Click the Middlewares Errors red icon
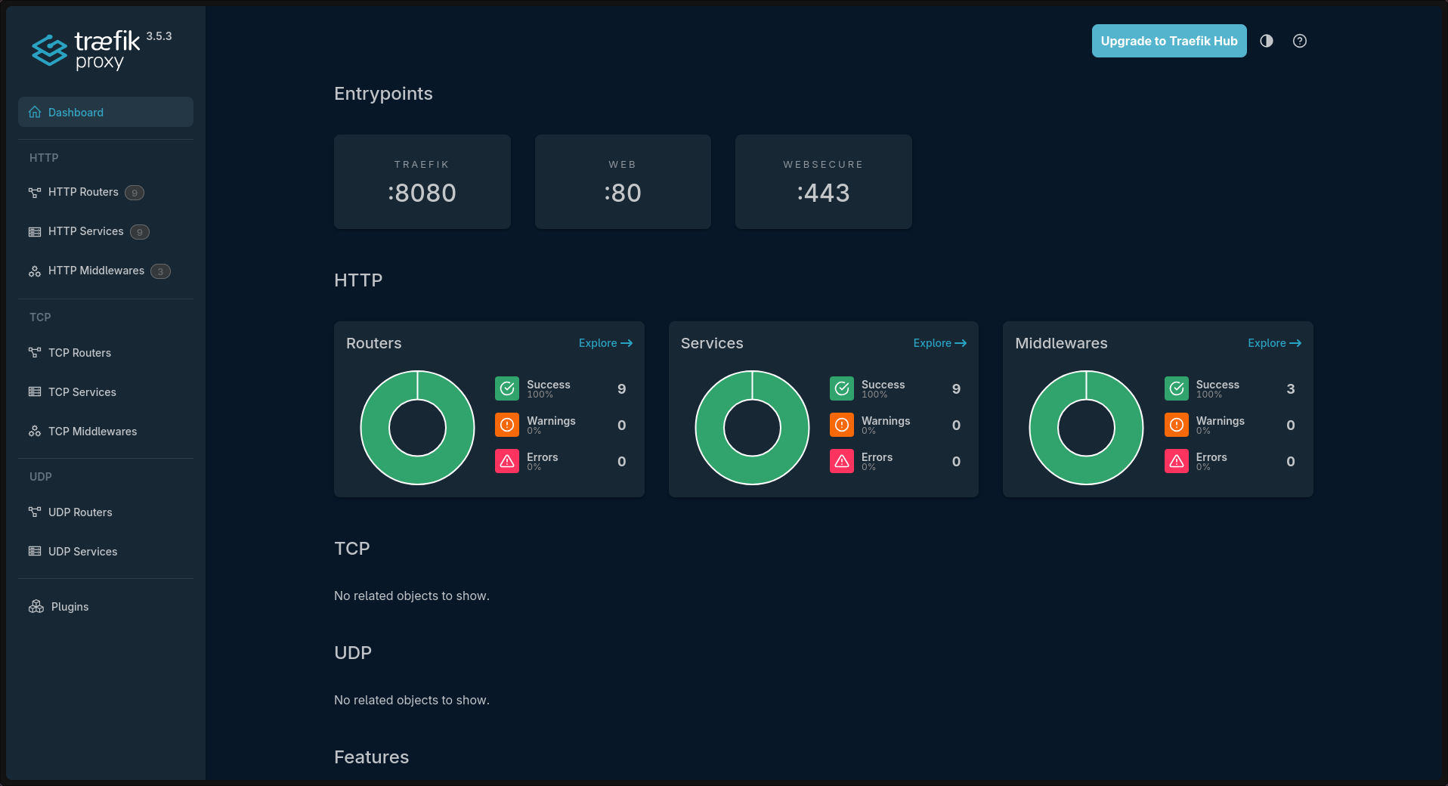 pyautogui.click(x=1176, y=461)
